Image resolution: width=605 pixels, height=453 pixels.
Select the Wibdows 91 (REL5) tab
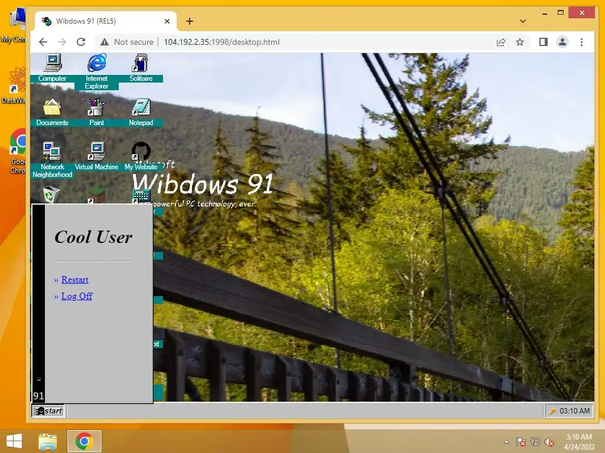click(x=105, y=21)
